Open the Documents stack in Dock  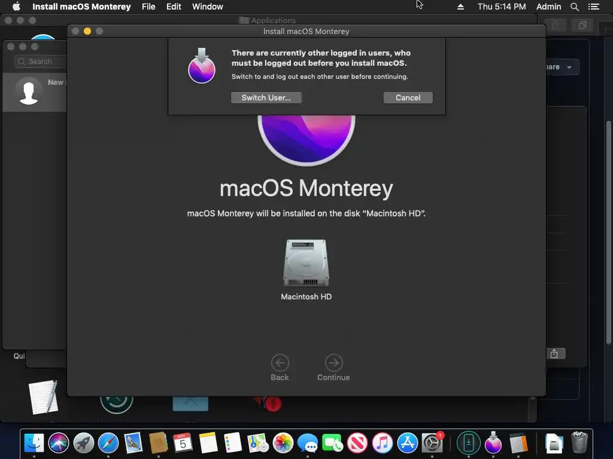pyautogui.click(x=554, y=443)
